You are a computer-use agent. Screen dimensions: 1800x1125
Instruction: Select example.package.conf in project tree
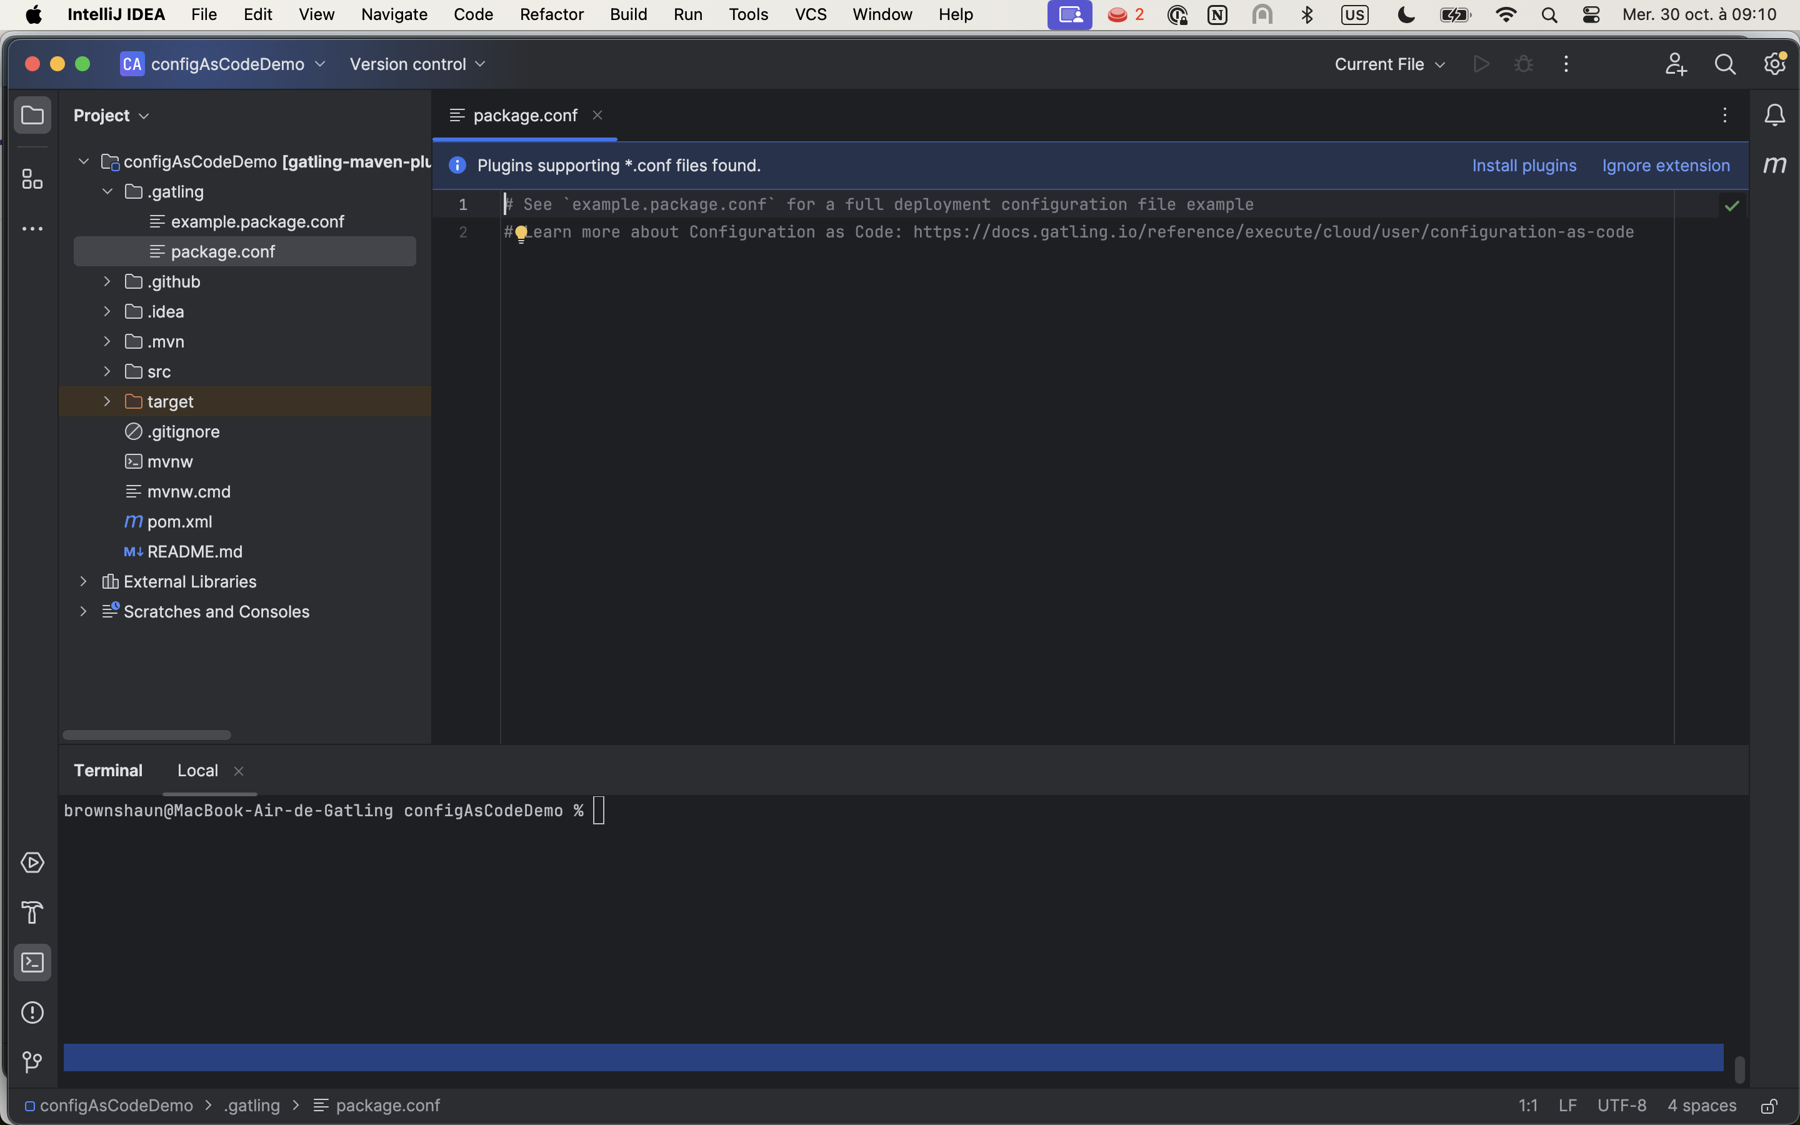coord(257,222)
